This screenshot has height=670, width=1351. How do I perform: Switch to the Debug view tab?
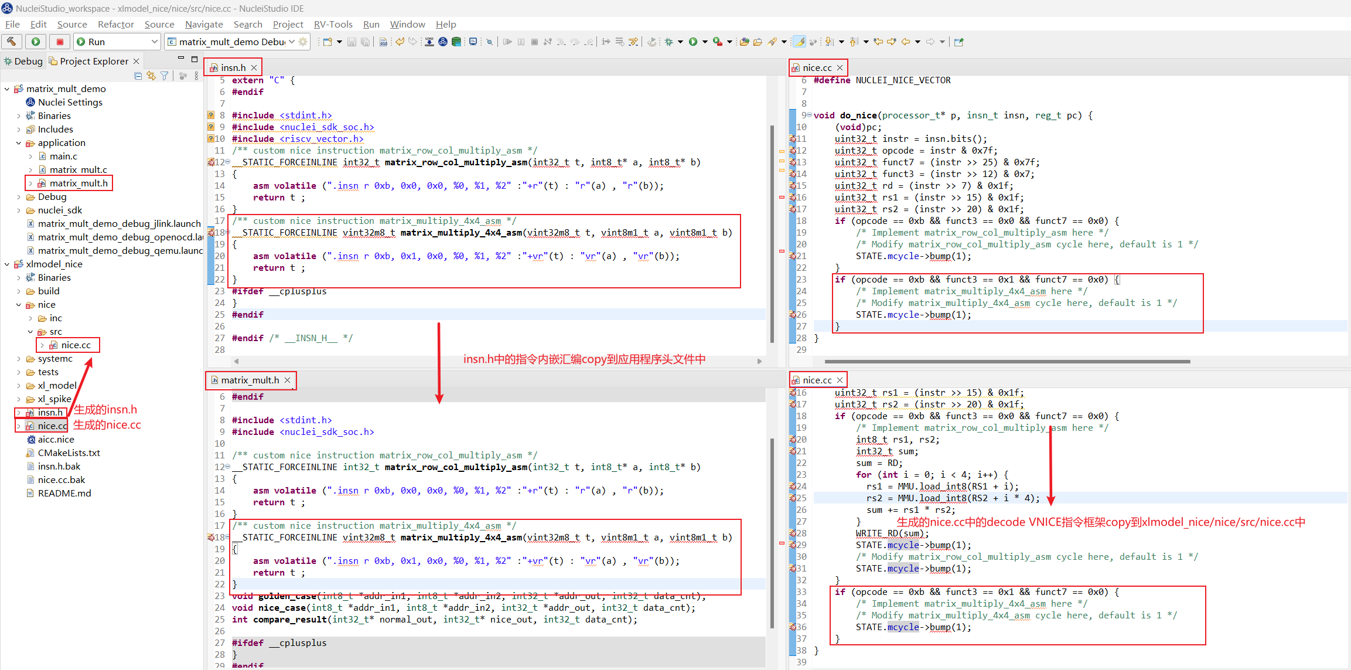click(23, 61)
